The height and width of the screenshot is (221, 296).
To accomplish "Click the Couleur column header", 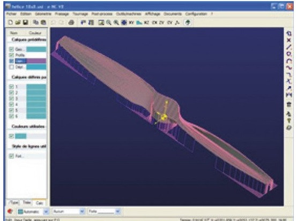I will [35, 33].
